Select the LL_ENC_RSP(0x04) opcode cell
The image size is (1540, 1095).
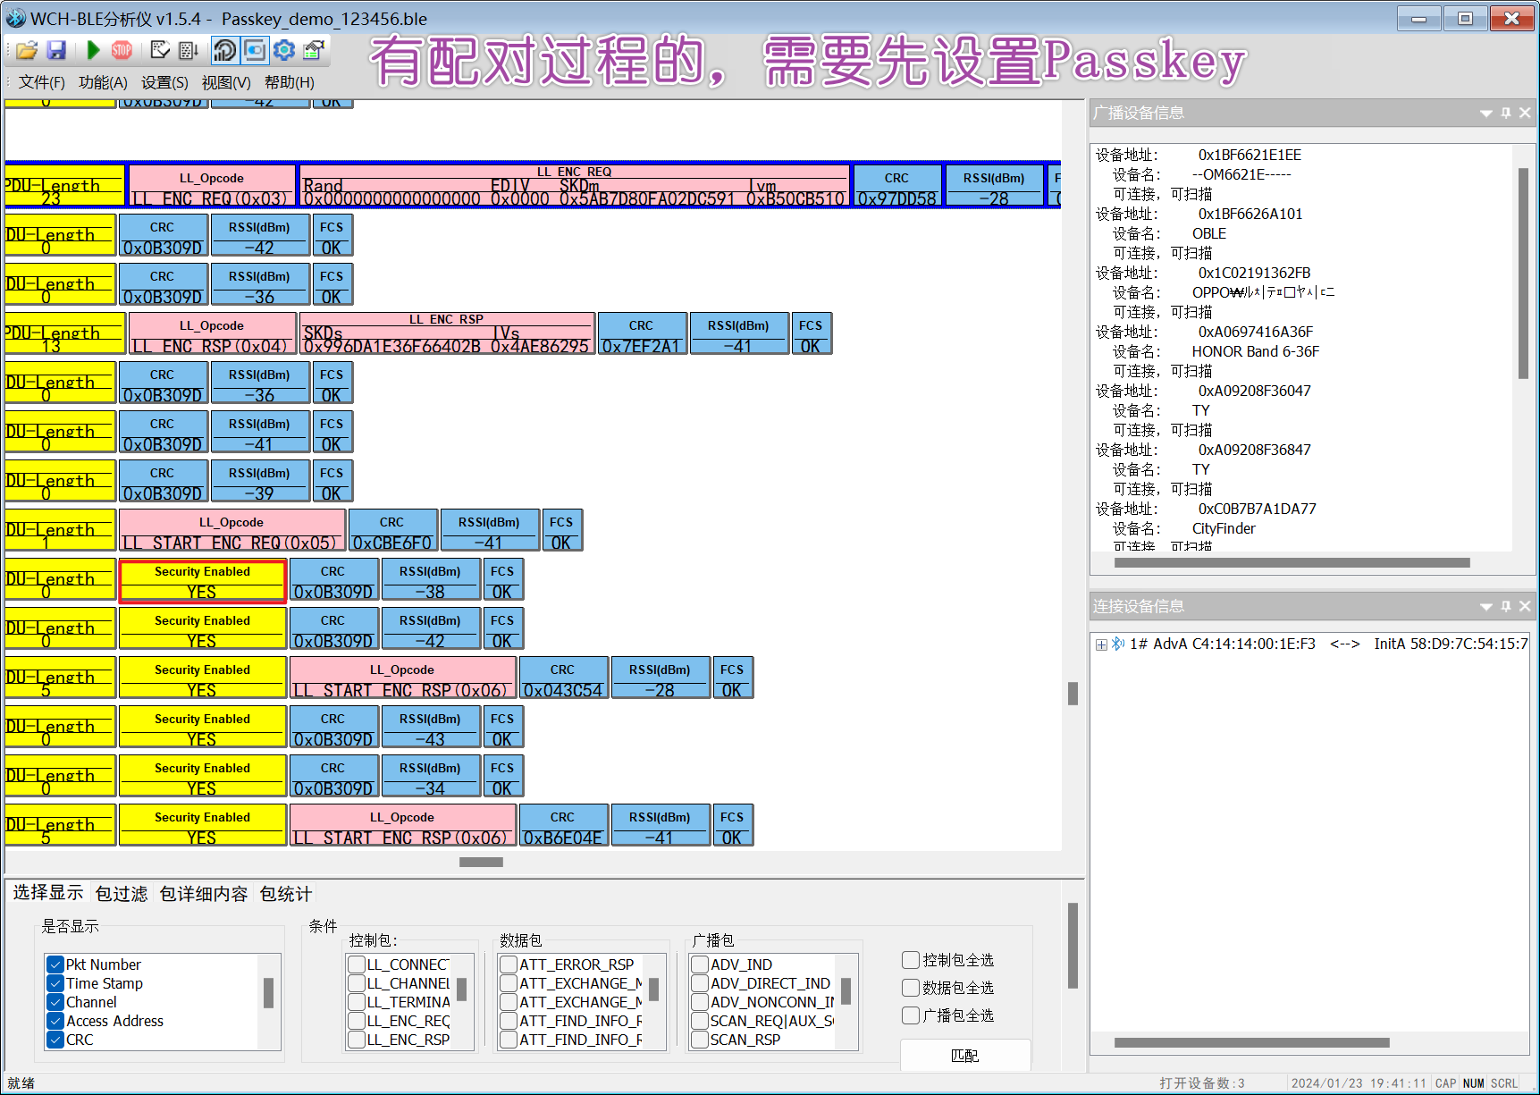click(x=212, y=334)
